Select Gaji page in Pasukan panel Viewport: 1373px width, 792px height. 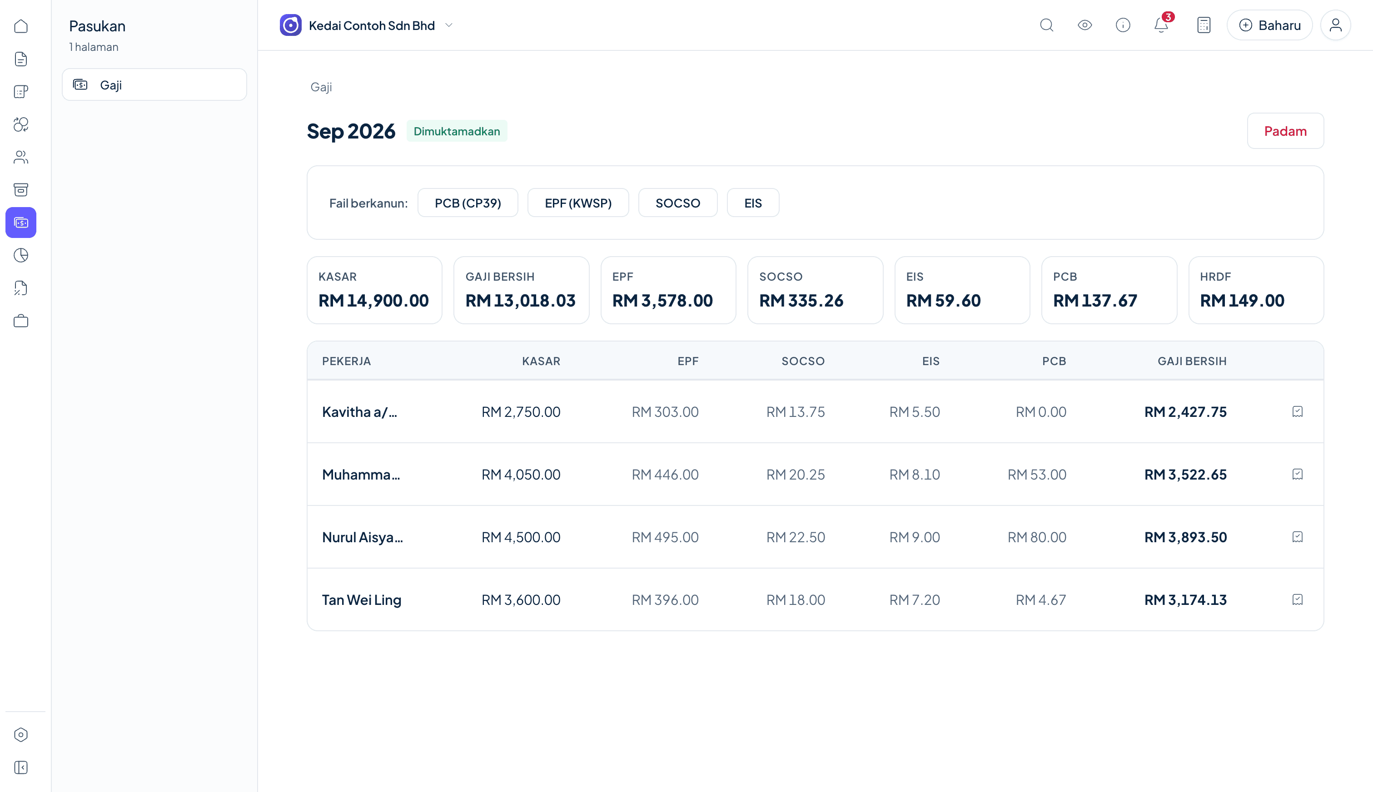point(154,85)
